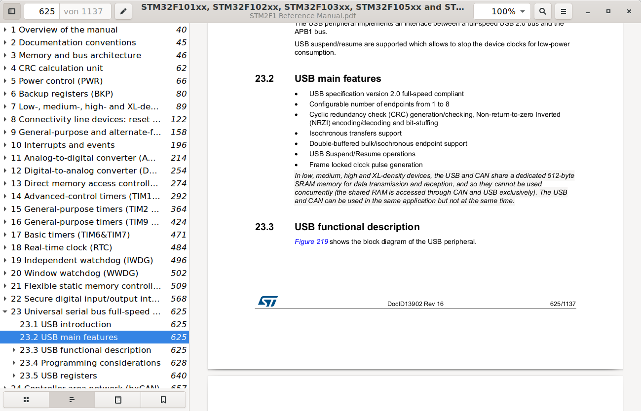Click the Isochronous transfers support bullet
The width and height of the screenshot is (641, 411).
[x=355, y=133]
